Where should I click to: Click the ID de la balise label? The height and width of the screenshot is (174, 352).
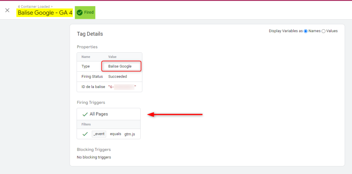93,87
